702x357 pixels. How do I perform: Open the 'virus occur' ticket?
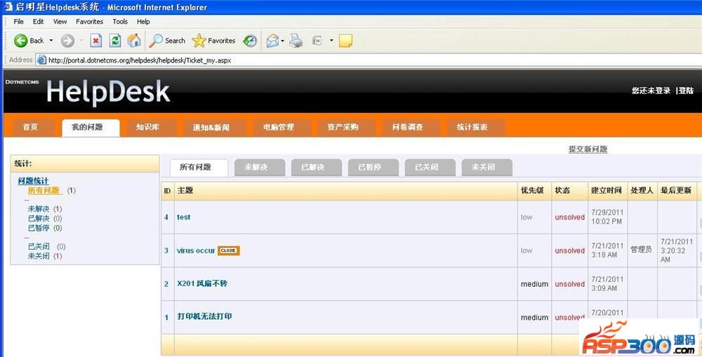(195, 250)
